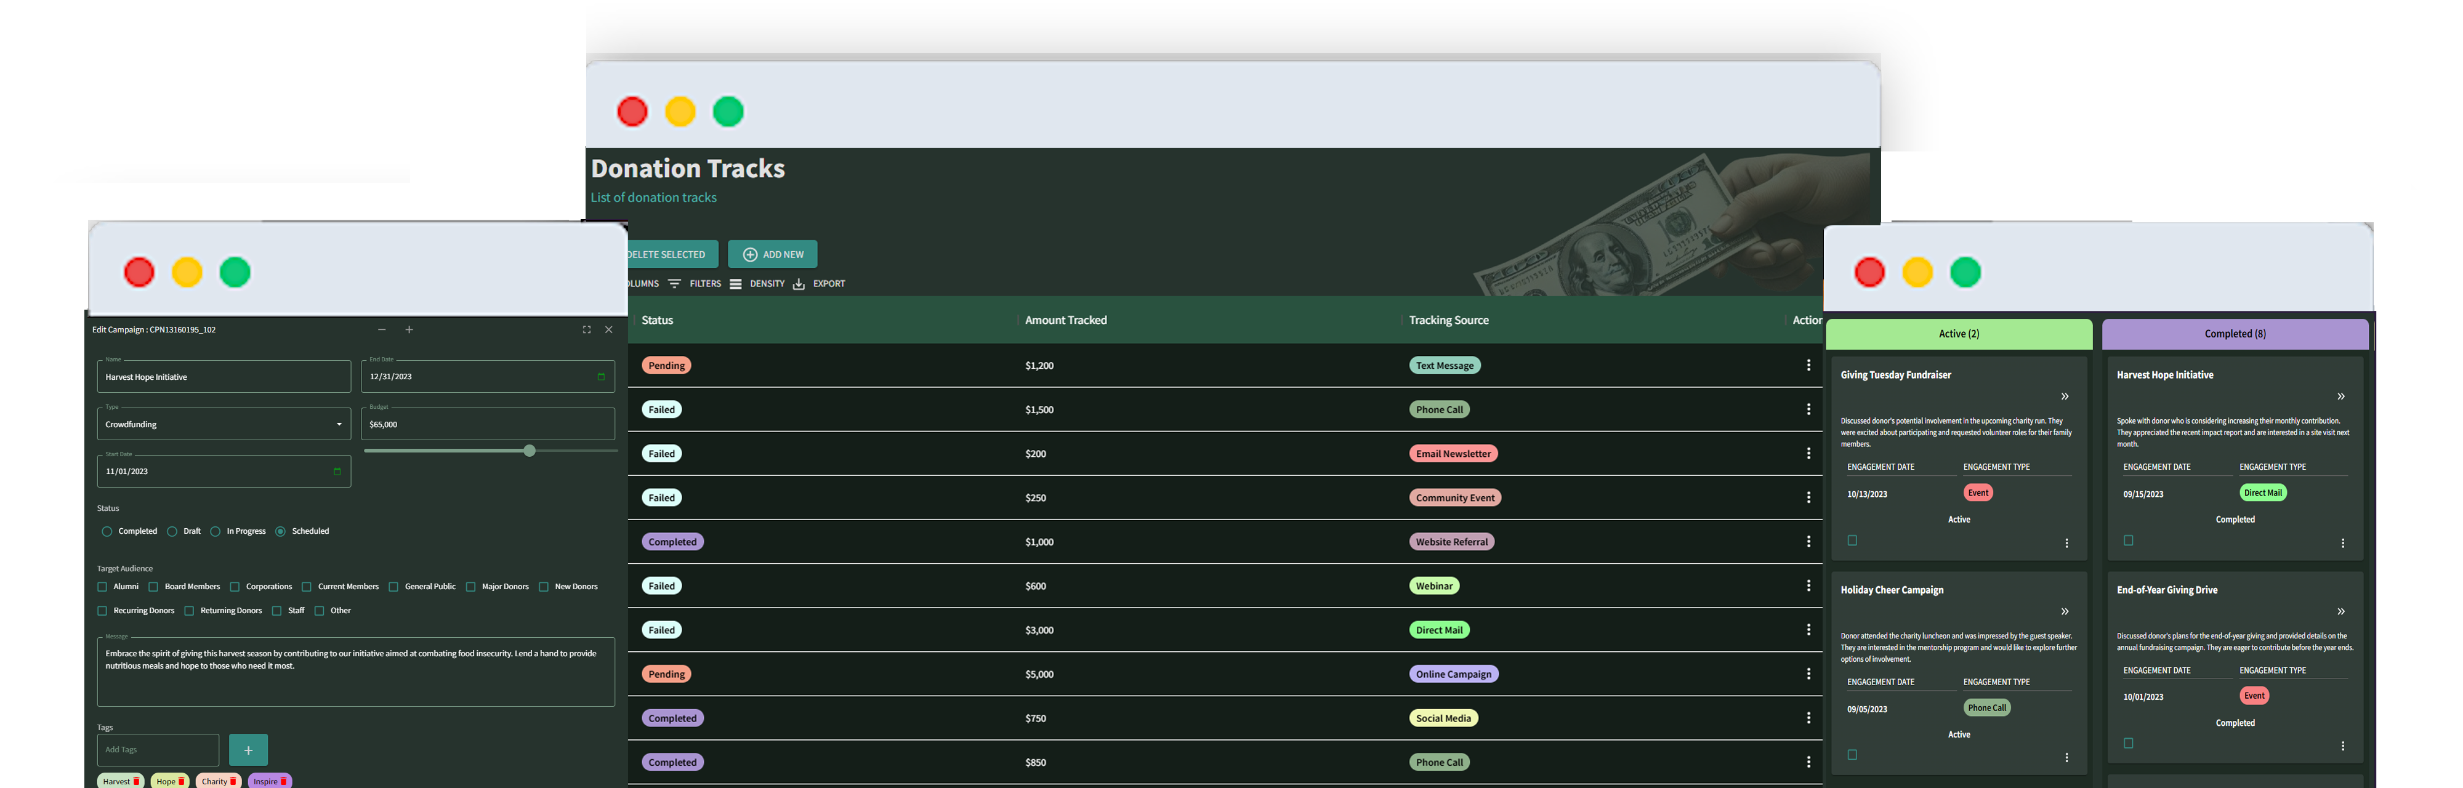The image size is (2463, 788).
Task: Select the In Progress status radio button
Action: (218, 531)
